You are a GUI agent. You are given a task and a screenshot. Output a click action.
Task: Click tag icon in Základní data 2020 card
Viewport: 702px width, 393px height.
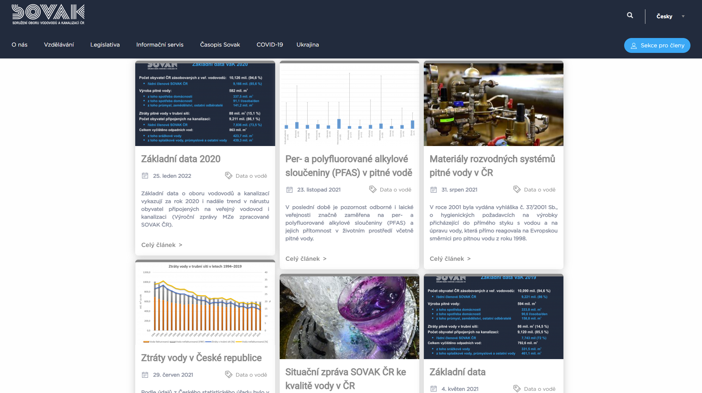(229, 175)
